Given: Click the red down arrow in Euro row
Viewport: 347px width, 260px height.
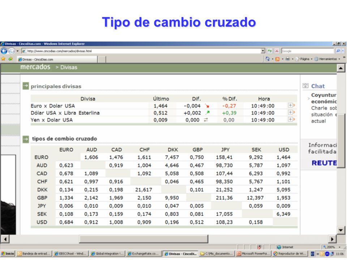Looking at the screenshot, I should click(207, 106).
